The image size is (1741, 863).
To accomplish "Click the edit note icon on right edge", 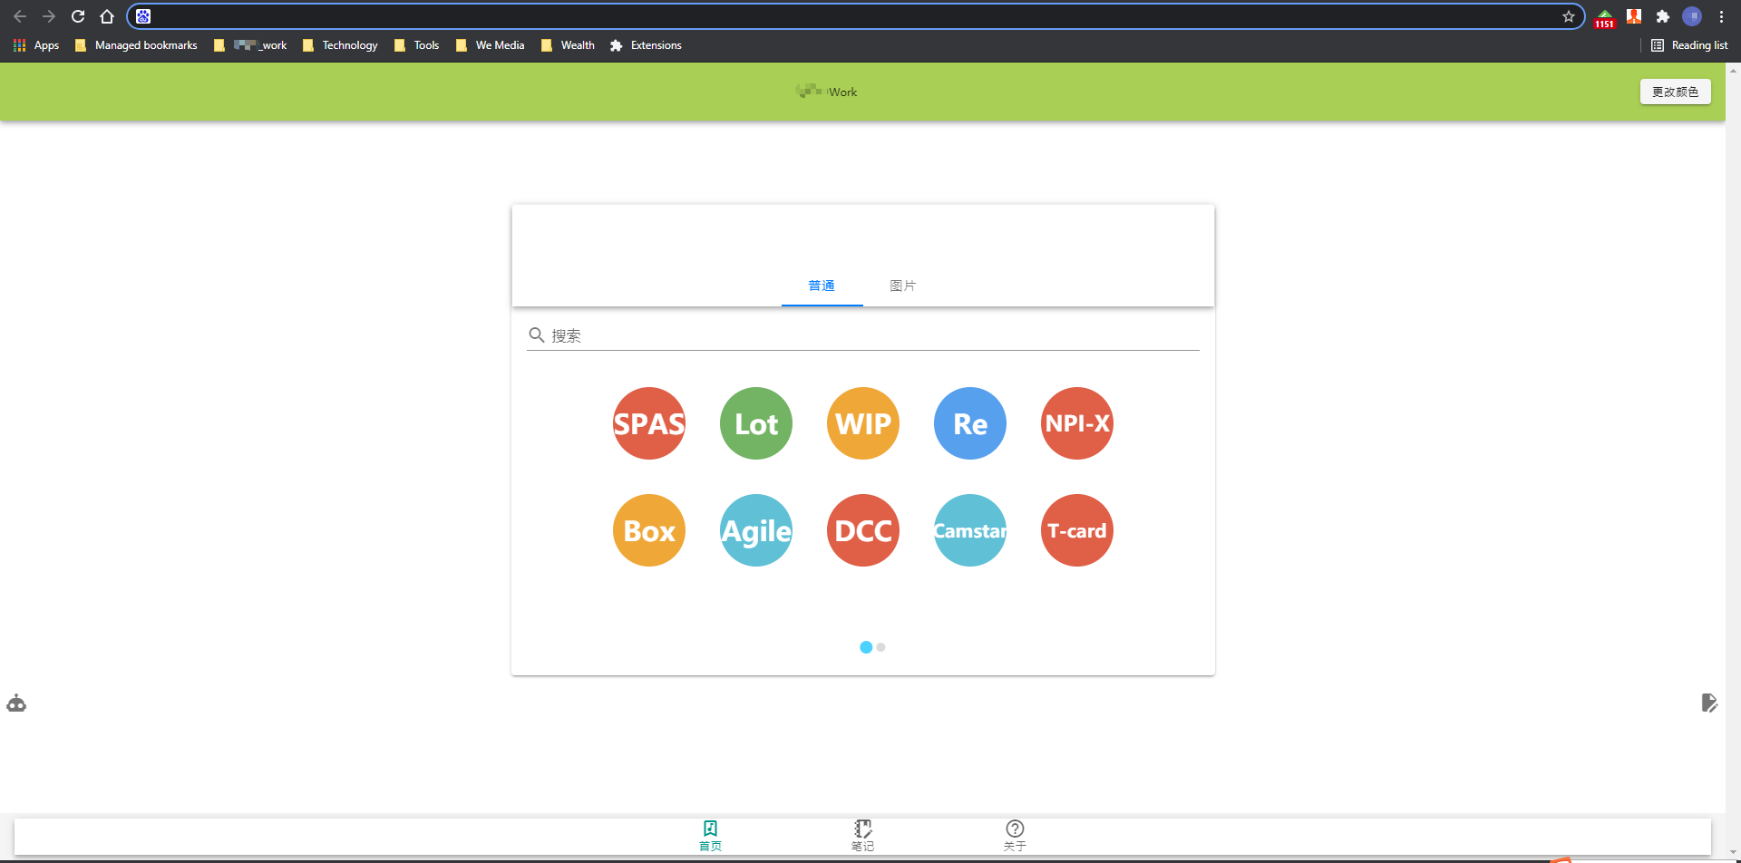I will pos(1709,703).
